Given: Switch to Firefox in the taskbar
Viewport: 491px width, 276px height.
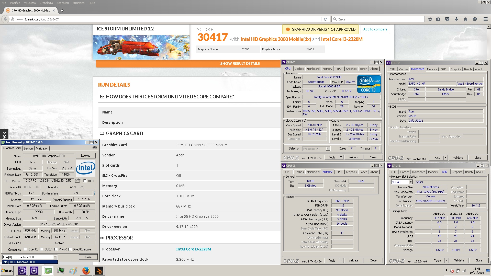Looking at the screenshot, I should [86, 270].
